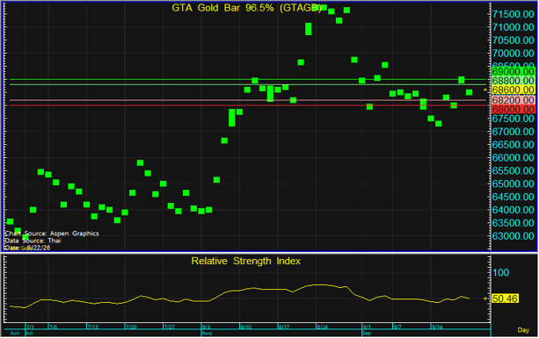Click the GTA Gold Bar 96.5% (GTAGB) chart title
The image size is (539, 338).
246,8
